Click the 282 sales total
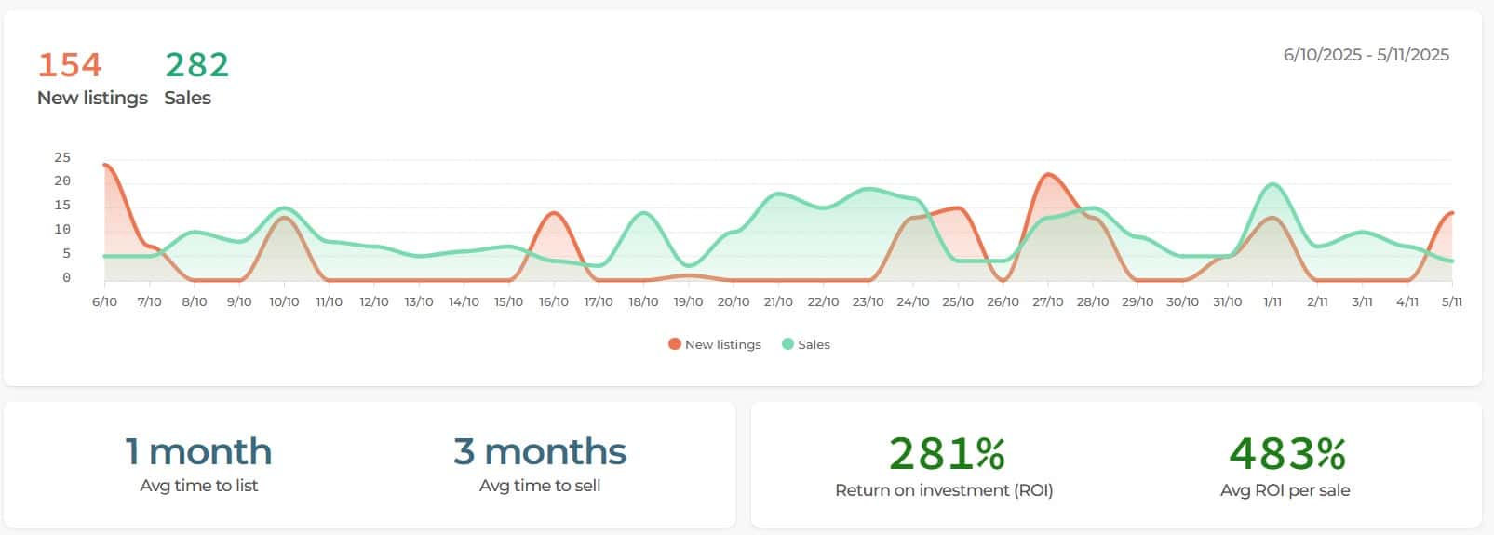 (x=196, y=65)
